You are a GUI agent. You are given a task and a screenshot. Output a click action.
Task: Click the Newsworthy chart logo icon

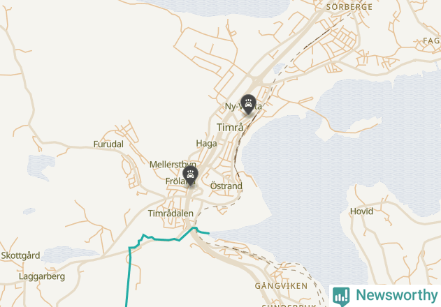341,297
